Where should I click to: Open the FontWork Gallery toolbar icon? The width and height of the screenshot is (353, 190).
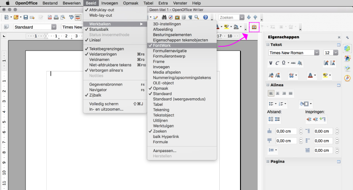coord(254,27)
